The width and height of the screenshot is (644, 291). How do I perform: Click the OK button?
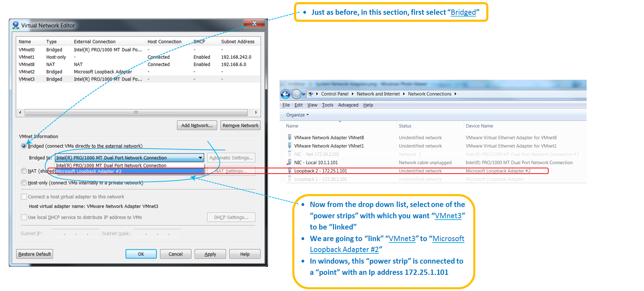point(141,254)
